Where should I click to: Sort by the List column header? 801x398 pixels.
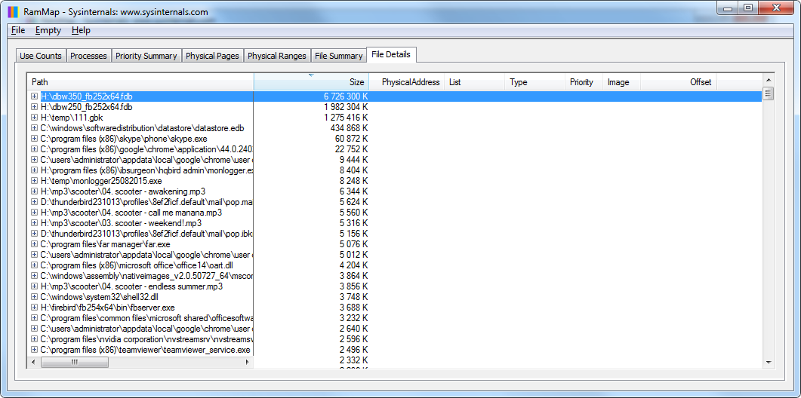pyautogui.click(x=475, y=81)
